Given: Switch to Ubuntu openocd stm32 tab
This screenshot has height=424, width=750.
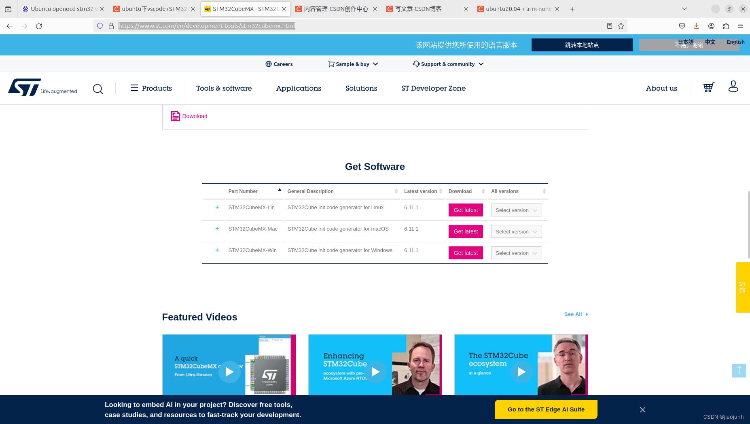Looking at the screenshot, I should point(63,9).
